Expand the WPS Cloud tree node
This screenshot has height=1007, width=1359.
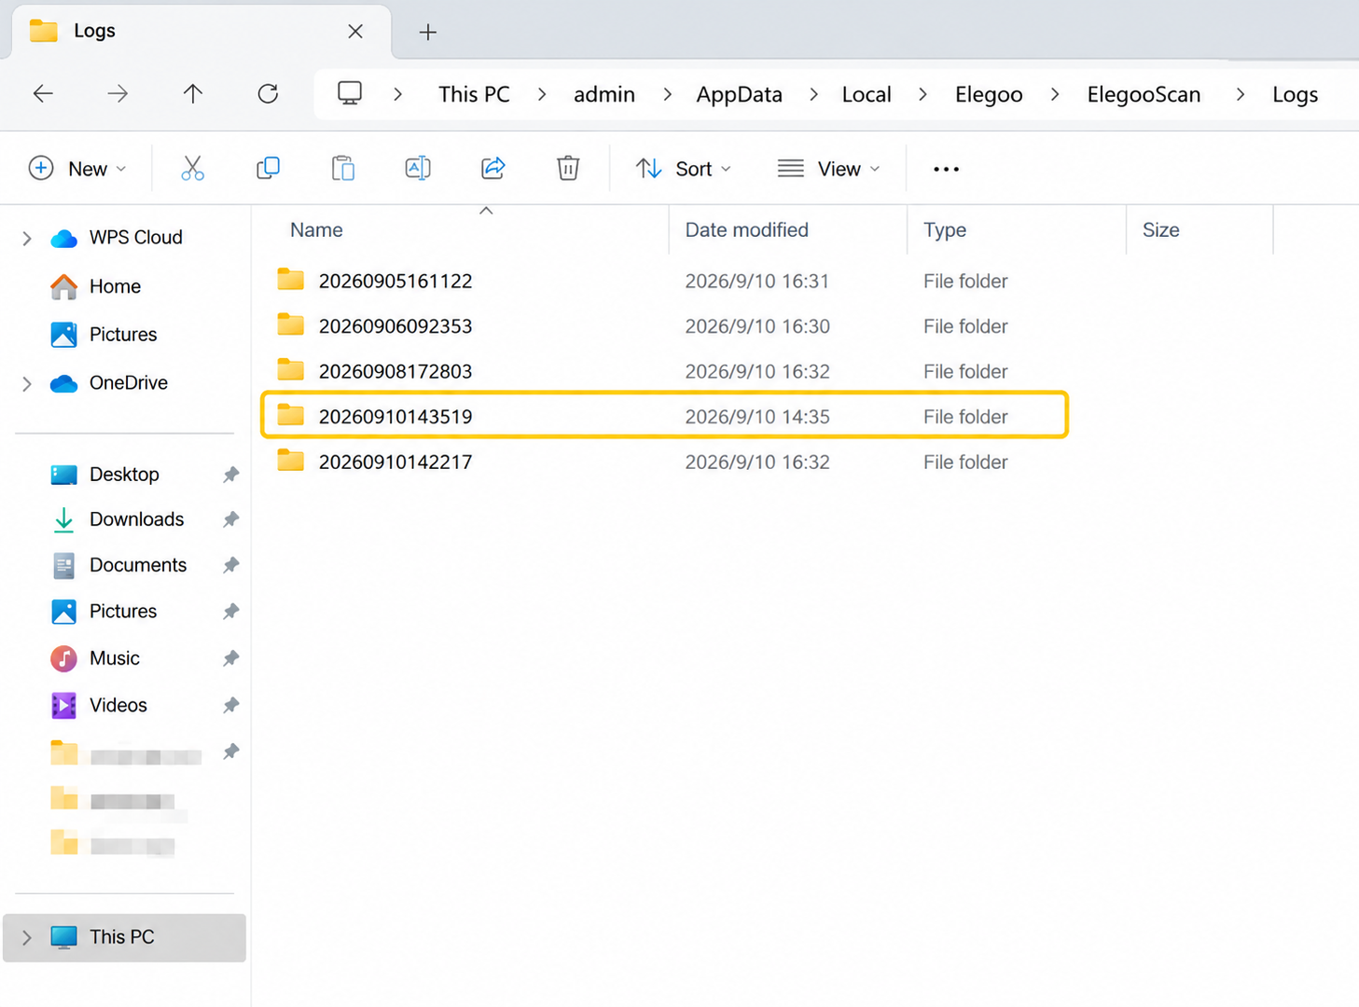pos(27,239)
